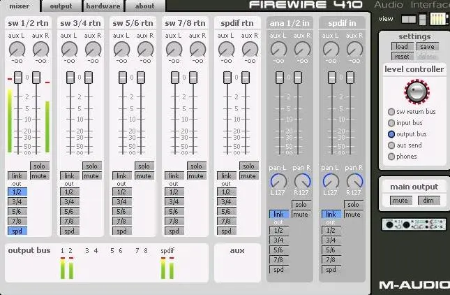450x295 pixels.
Task: Toggle 1/2 out routing on sw 1/2 rtn
Action: click(x=17, y=192)
